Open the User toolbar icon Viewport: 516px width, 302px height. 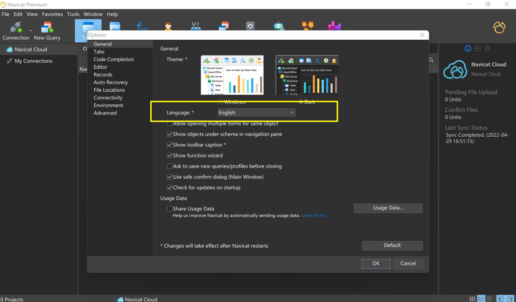click(168, 26)
